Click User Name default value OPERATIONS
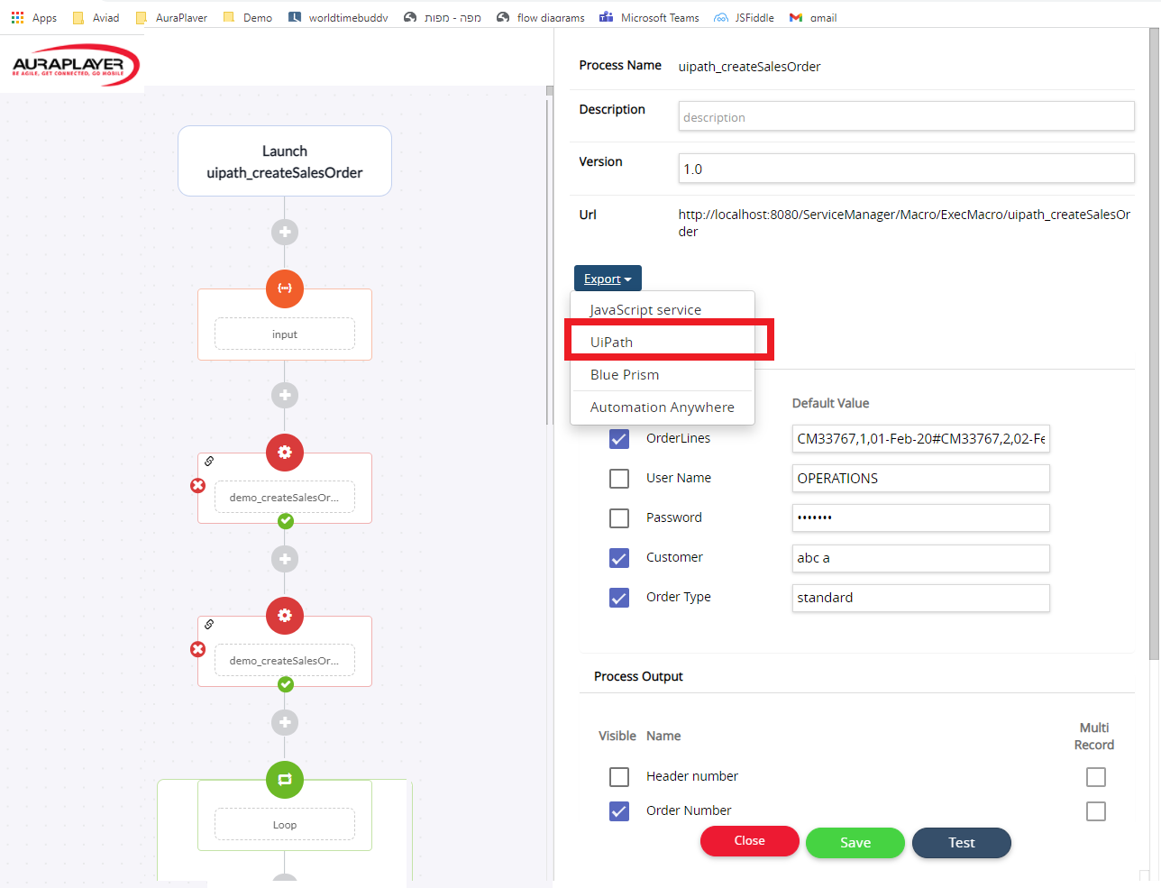This screenshot has width=1161, height=888. (921, 478)
